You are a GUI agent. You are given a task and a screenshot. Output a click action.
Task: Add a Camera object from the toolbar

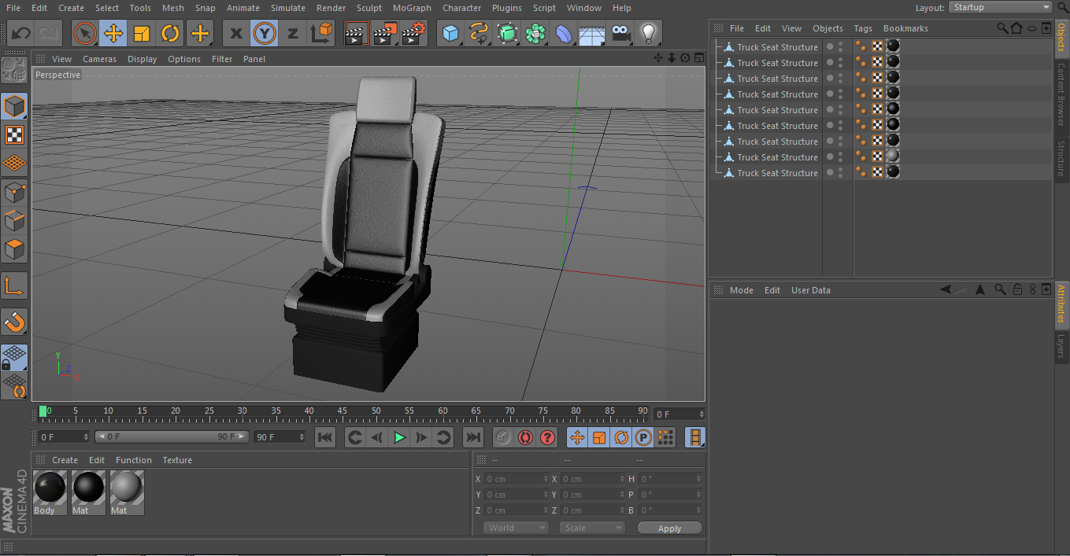tap(621, 34)
